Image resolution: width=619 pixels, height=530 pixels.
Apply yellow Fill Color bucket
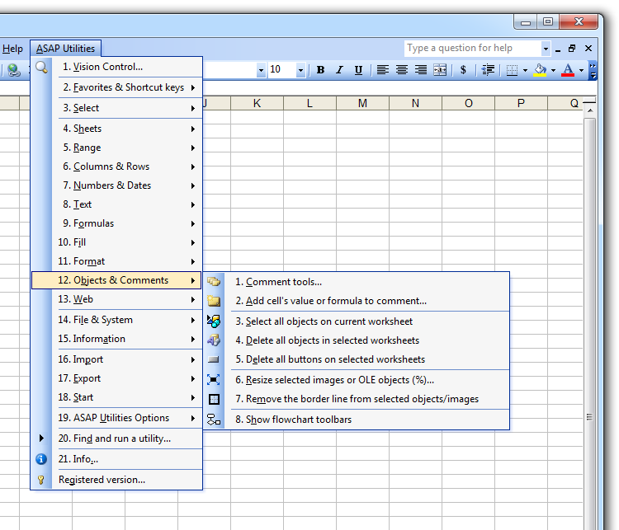click(x=540, y=70)
